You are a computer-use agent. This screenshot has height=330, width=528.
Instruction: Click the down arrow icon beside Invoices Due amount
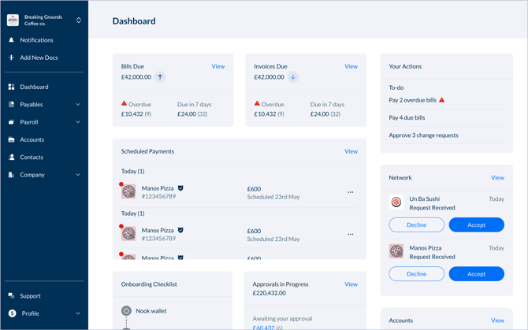[293, 77]
